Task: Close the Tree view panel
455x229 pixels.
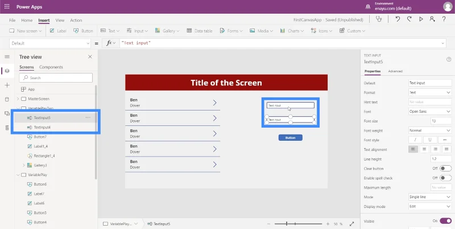Action: click(90, 56)
